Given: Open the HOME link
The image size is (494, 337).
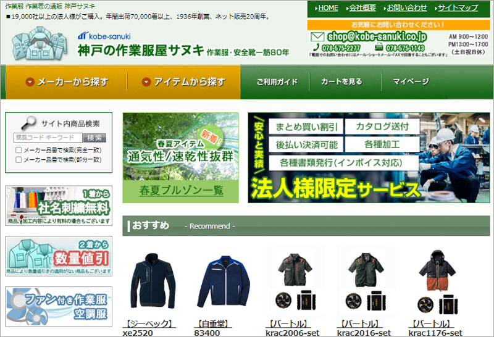Looking at the screenshot, I should tap(328, 8).
